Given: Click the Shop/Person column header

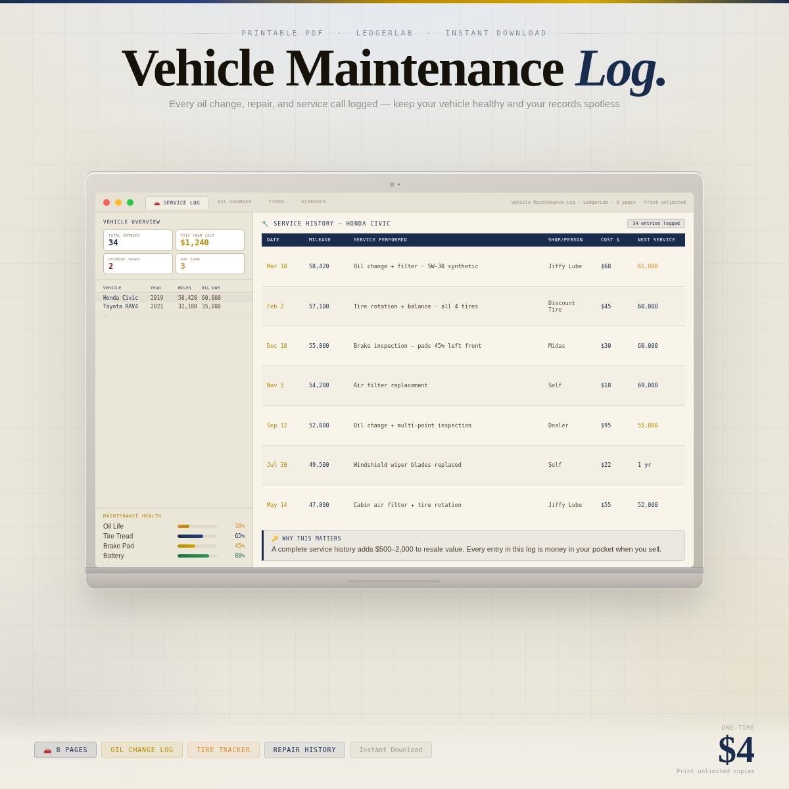Looking at the screenshot, I should point(565,240).
